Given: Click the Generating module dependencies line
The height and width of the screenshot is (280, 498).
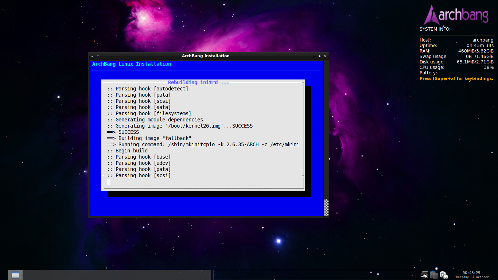Looking at the screenshot, I should (155, 120).
